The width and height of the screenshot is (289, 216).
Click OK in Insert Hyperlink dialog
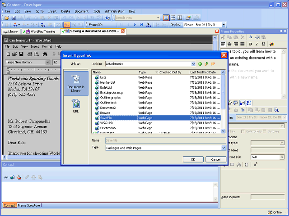coord(193,159)
